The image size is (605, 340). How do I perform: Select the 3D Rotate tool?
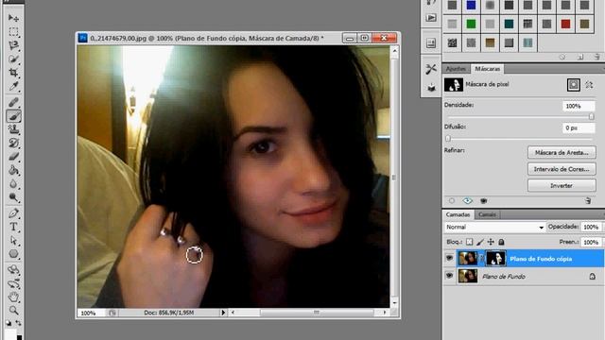(x=13, y=269)
